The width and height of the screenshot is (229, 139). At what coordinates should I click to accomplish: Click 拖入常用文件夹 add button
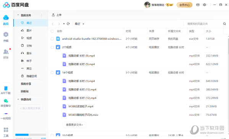[30, 108]
